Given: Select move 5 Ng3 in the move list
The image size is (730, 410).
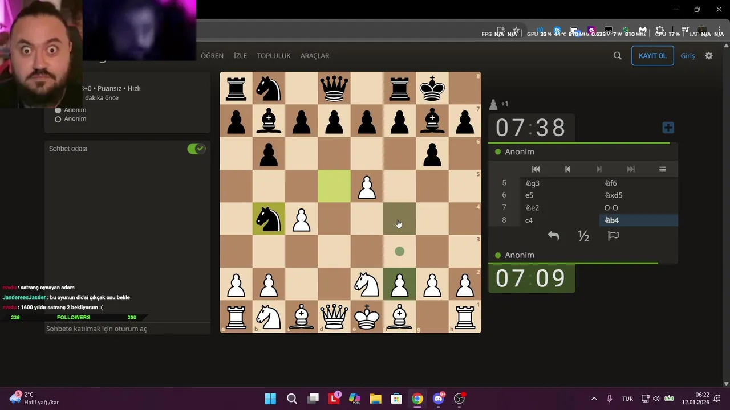Looking at the screenshot, I should tap(559, 183).
